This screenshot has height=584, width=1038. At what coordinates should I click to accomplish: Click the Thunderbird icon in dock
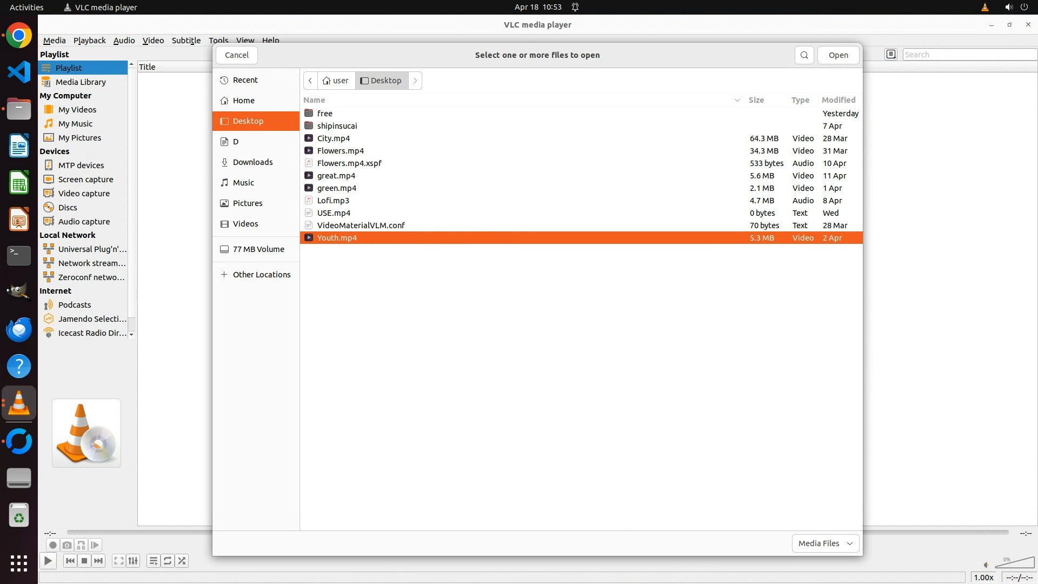(19, 329)
